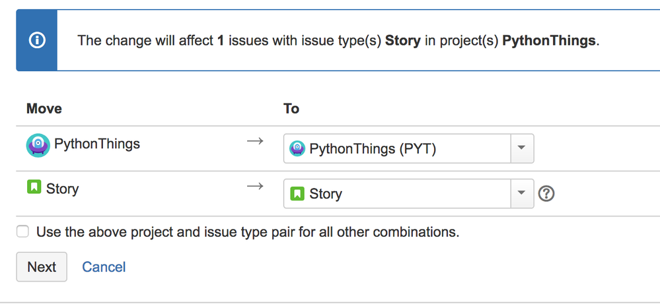This screenshot has height=304, width=660.
Task: Click the blue info icon in banner
Action: coord(37,40)
